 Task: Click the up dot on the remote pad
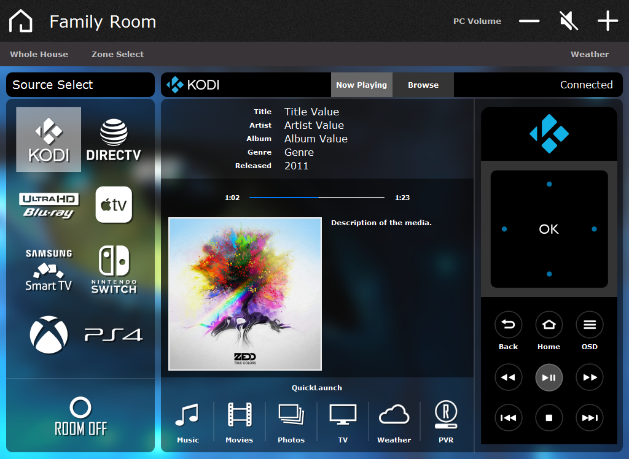(x=549, y=184)
